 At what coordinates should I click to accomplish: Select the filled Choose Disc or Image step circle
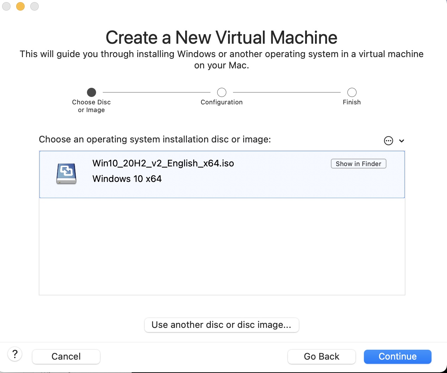click(x=91, y=92)
